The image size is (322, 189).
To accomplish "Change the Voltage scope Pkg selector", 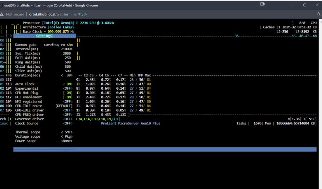I will (67, 136).
